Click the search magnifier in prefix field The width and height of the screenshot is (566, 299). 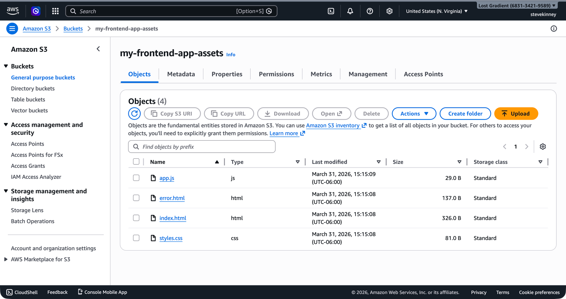(136, 147)
